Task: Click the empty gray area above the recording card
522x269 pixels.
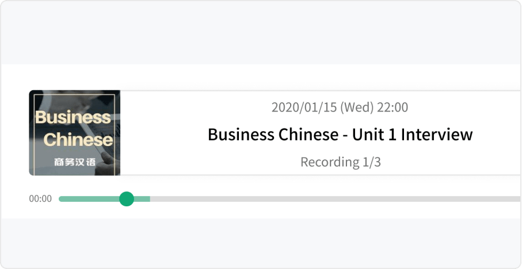Action: (261, 33)
